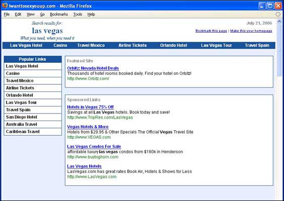Click Make this your homepage link
This screenshot has height=201, width=284.
pos(251,31)
